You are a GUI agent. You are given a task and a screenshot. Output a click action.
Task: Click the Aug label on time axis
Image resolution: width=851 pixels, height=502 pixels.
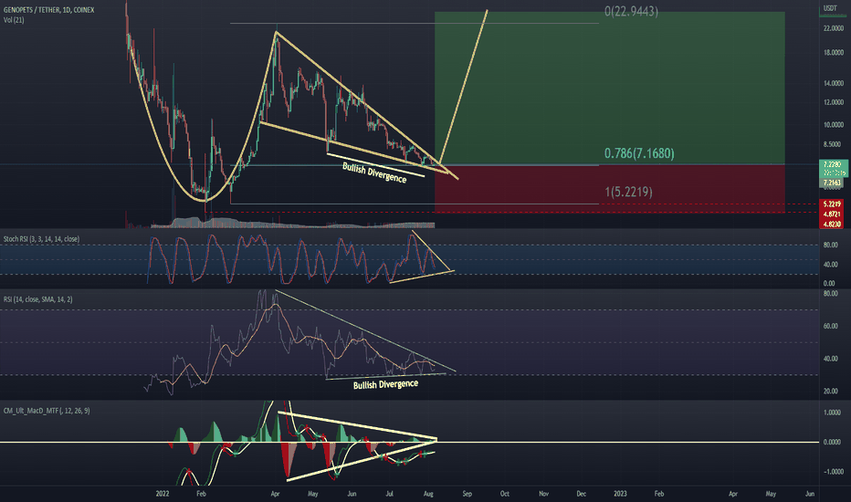click(x=428, y=493)
